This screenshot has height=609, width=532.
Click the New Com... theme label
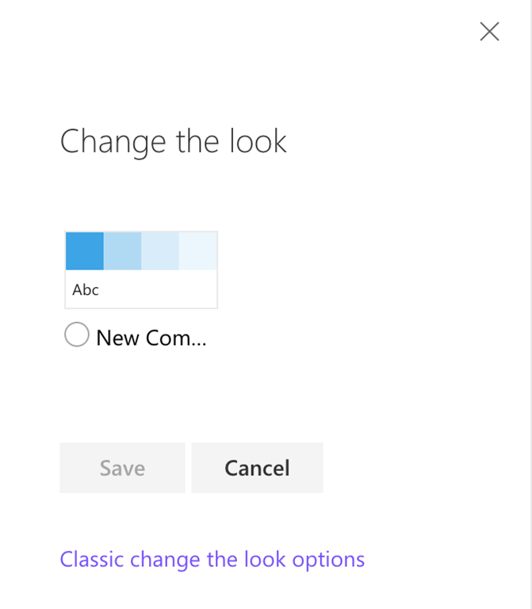click(x=151, y=338)
